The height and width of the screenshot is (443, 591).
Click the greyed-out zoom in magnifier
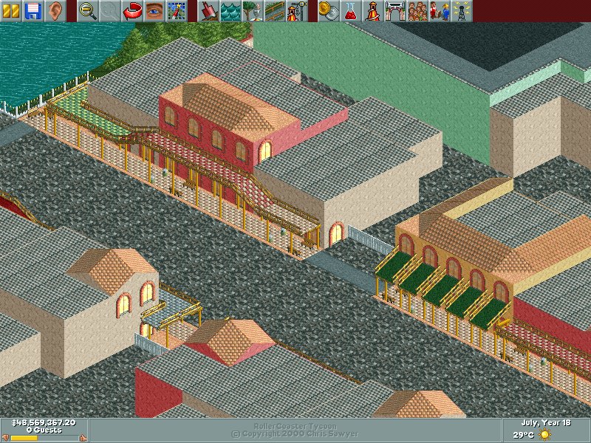(x=110, y=11)
